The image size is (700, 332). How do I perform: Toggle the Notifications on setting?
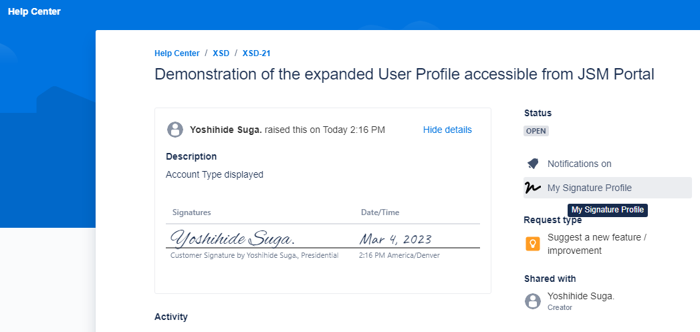tap(579, 164)
